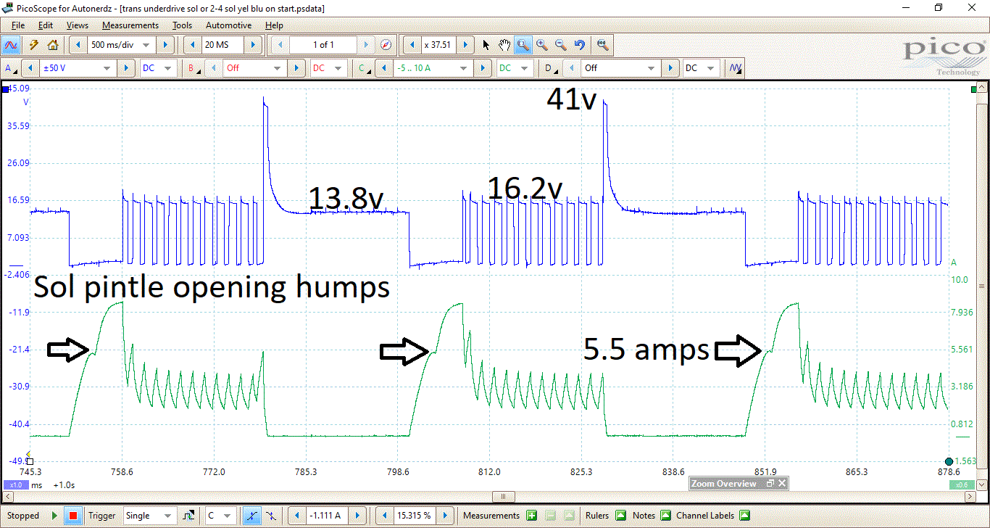Activate the hand panning tool
This screenshot has width=990, height=528.
point(504,44)
